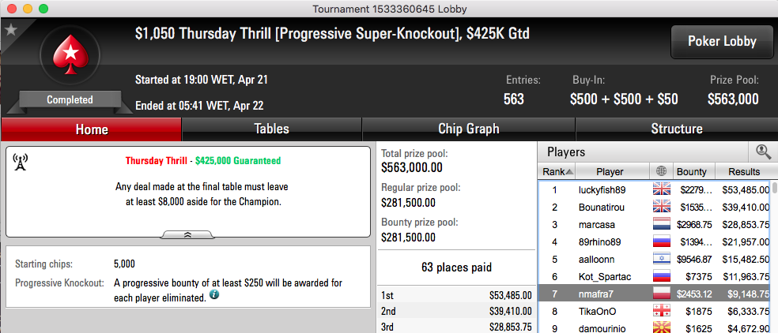Click the Progressive Knockout info icon
The height and width of the screenshot is (333, 778).
pyautogui.click(x=213, y=295)
